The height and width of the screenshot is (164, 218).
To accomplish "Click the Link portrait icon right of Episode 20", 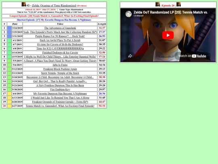I will point(178,4).
